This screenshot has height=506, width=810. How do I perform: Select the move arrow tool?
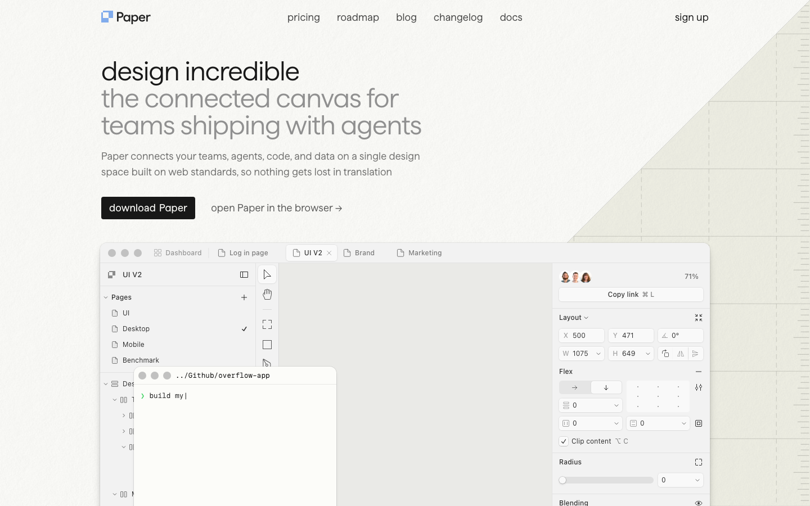[267, 274]
